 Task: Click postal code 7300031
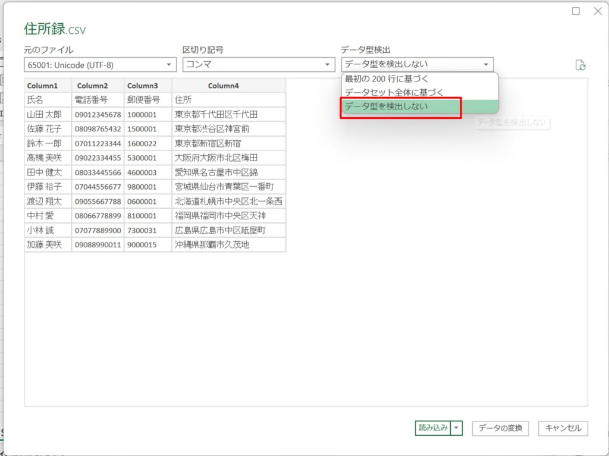click(x=148, y=230)
